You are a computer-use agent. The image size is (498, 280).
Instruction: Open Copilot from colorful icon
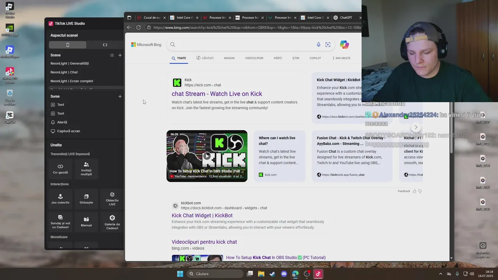(344, 45)
